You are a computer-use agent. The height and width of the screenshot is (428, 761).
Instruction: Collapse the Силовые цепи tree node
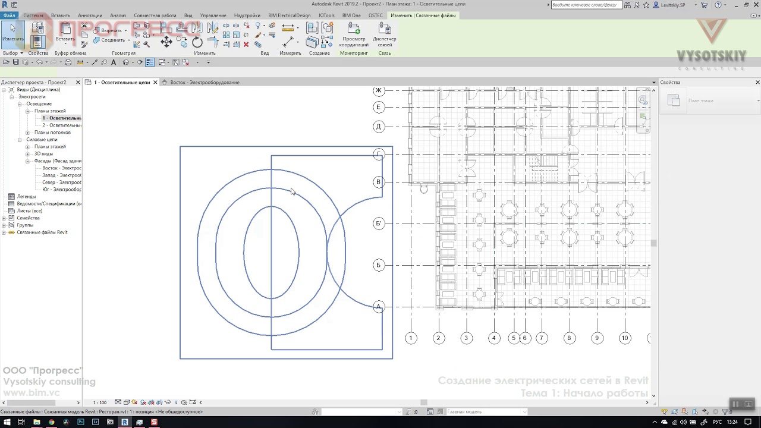tap(20, 140)
